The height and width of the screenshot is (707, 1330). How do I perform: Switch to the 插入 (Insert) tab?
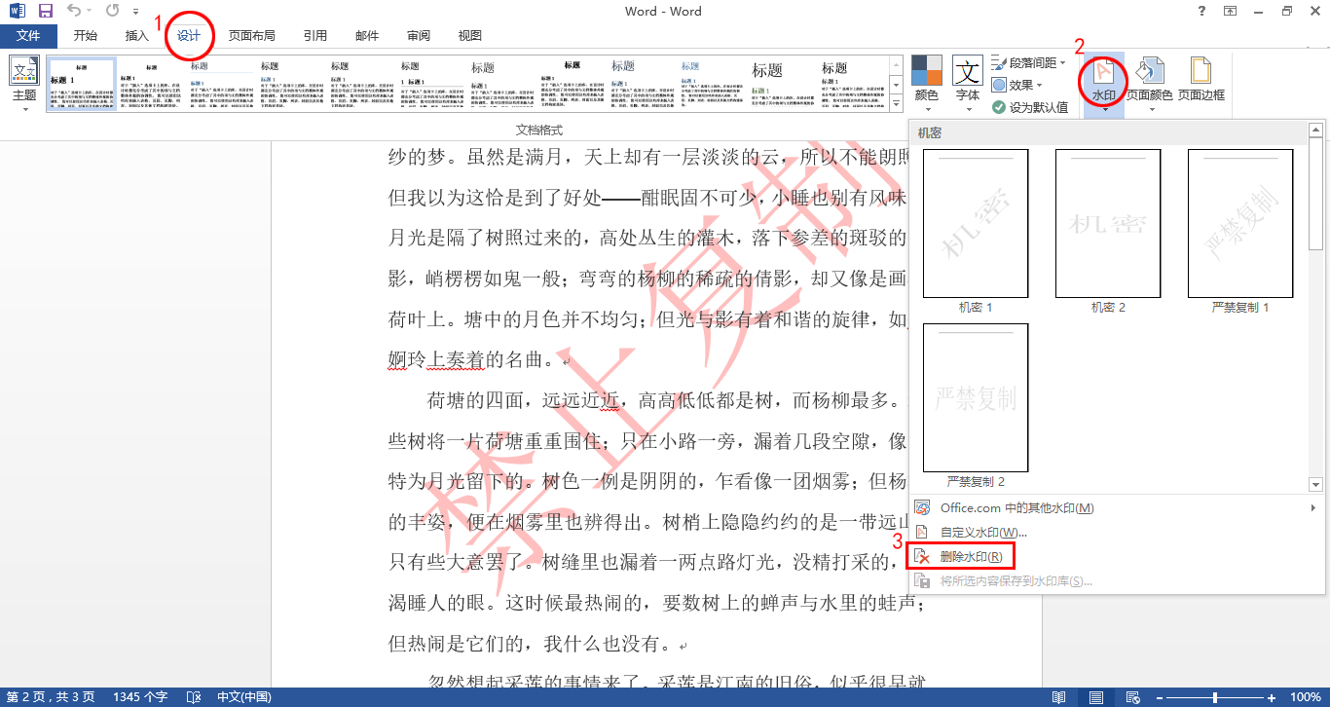pos(137,36)
